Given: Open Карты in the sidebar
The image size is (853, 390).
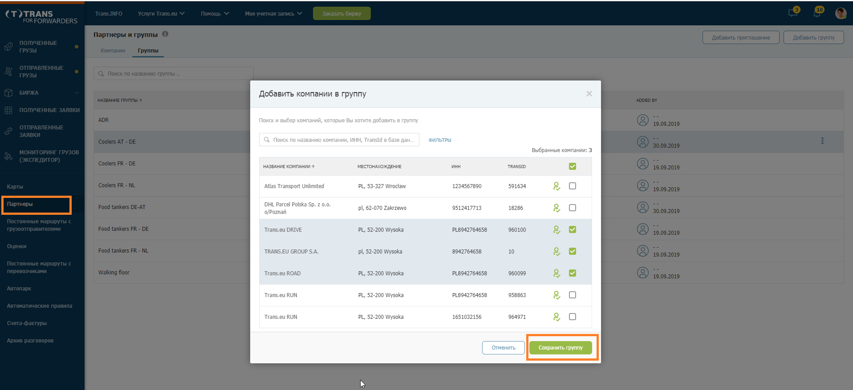Looking at the screenshot, I should [x=15, y=186].
